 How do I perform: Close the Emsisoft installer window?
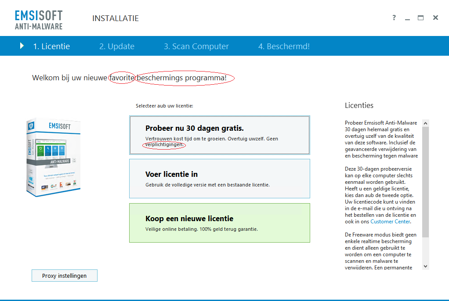435,18
